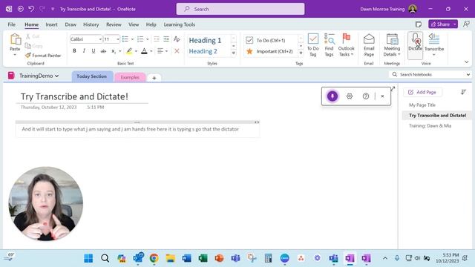
Task: Open the highlight color dropdown arrow
Action: pos(136,51)
